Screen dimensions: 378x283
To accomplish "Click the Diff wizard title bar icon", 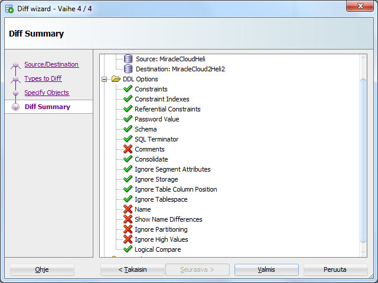I will (x=9, y=9).
